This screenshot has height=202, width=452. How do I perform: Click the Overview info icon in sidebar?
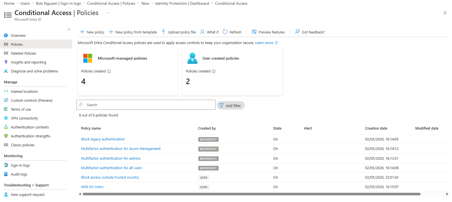click(x=6, y=35)
